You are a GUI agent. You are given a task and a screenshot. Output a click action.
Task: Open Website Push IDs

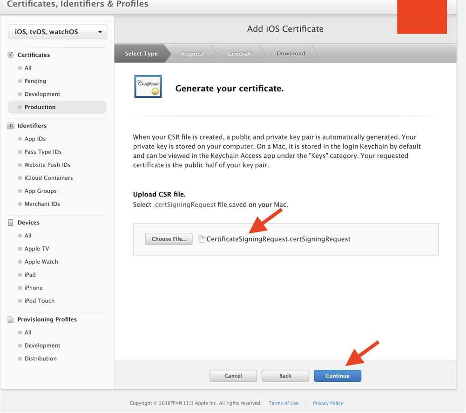click(x=47, y=165)
